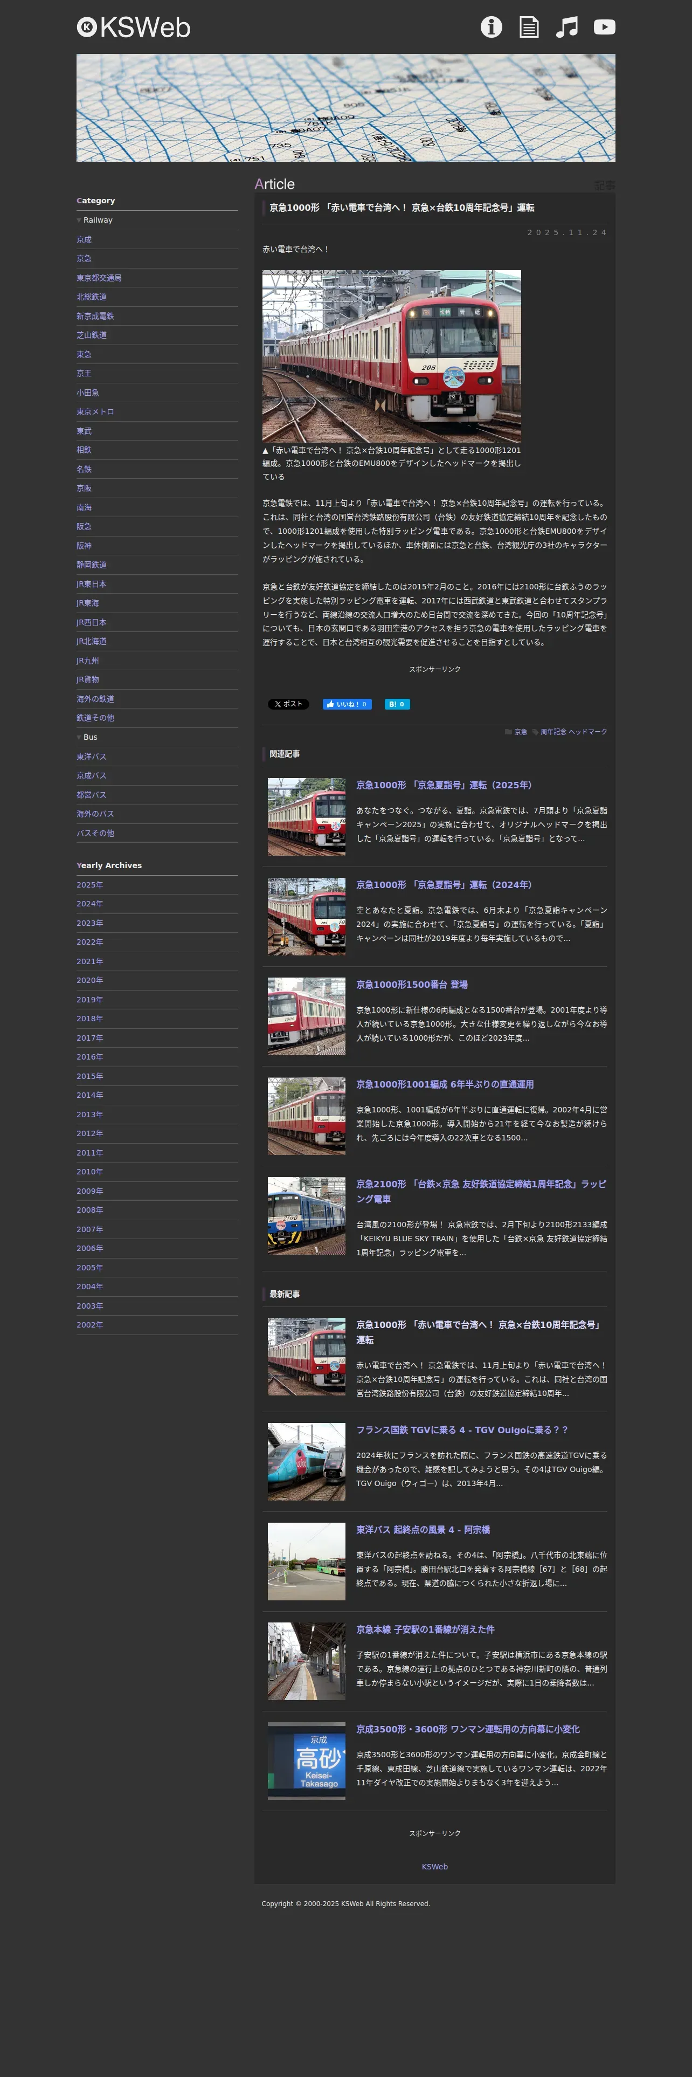This screenshot has height=2077, width=692.
Task: Open the 小田急 category
Action: coord(88,393)
